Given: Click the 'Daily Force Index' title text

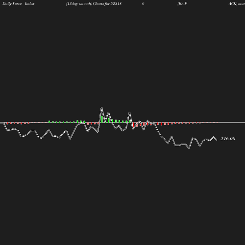Looking at the screenshot, I should [19, 3].
